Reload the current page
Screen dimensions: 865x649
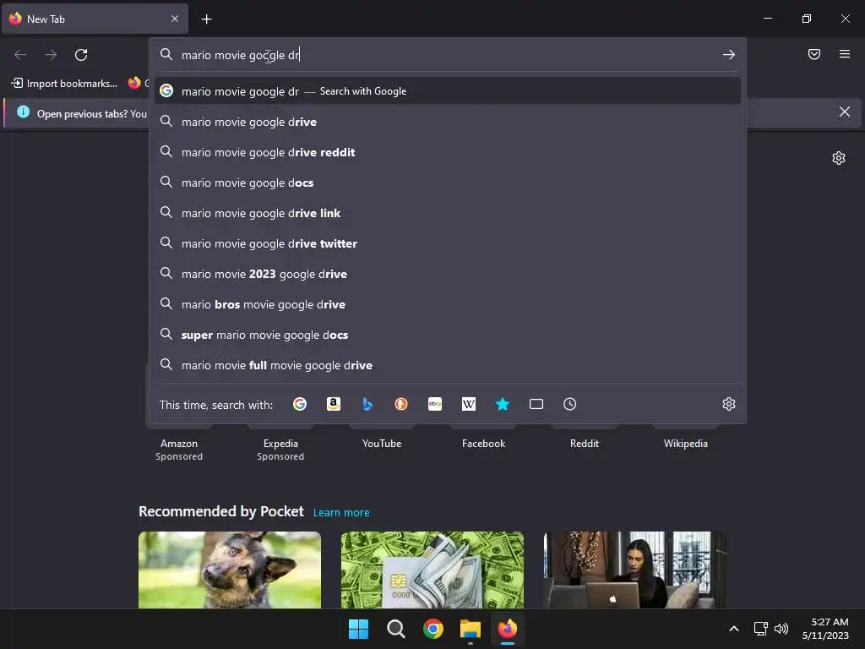pyautogui.click(x=81, y=55)
